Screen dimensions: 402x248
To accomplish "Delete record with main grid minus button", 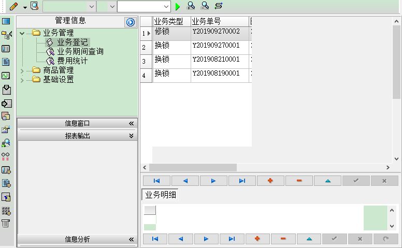I will (x=299, y=181).
